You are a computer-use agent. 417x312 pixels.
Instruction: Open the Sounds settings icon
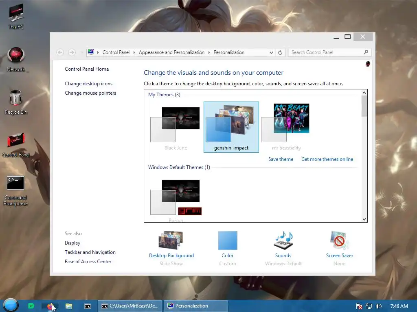point(283,240)
